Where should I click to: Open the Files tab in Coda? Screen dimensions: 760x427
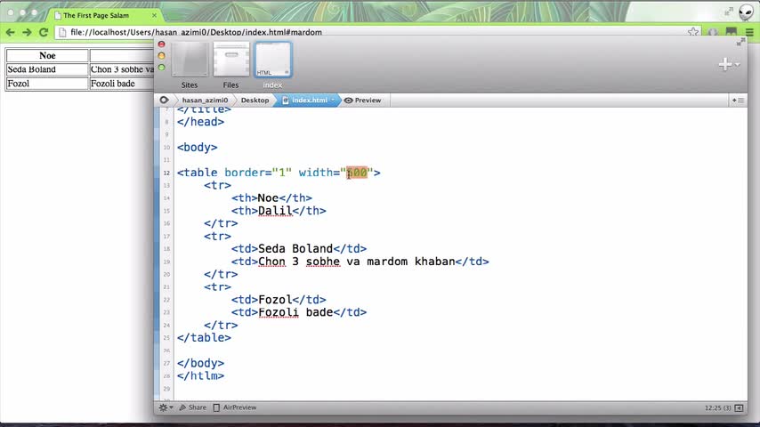(x=230, y=66)
